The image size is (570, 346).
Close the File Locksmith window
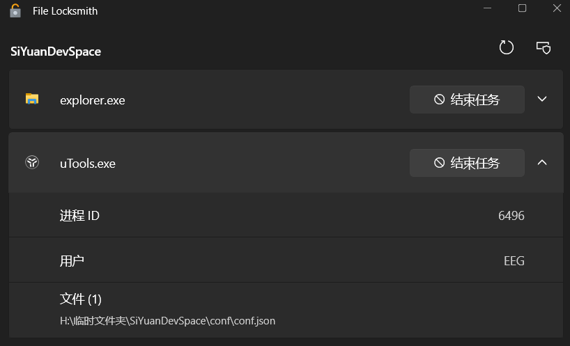point(556,8)
